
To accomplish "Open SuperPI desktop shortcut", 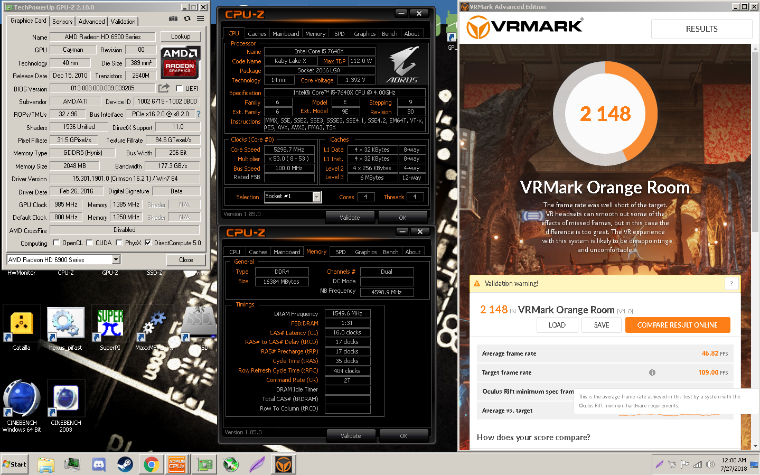I will [x=110, y=328].
